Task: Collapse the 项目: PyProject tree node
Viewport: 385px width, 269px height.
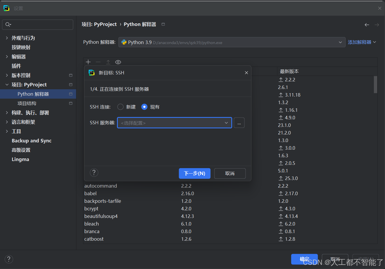Action: point(7,85)
